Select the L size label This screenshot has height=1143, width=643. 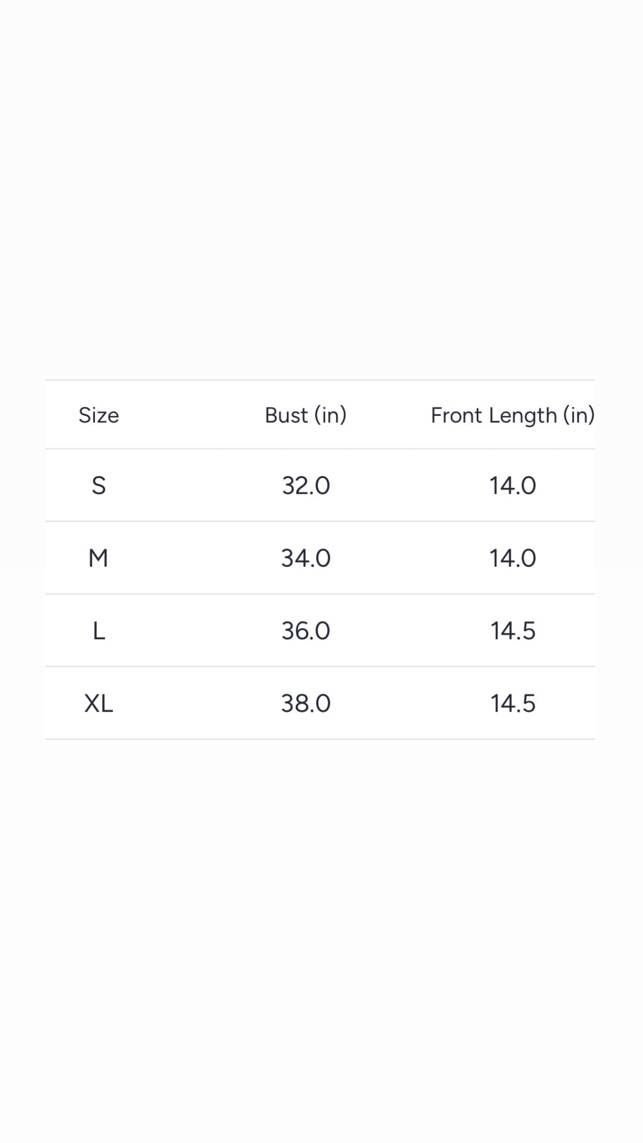[99, 631]
